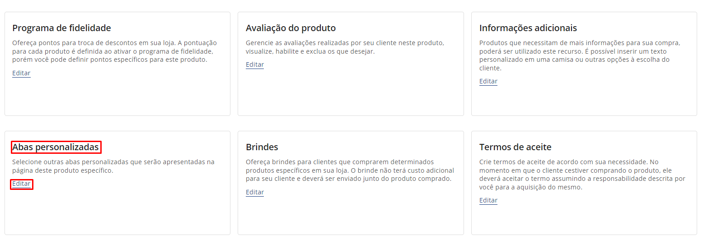Select the Brindes heading
This screenshot has height=244, width=708.
262,147
